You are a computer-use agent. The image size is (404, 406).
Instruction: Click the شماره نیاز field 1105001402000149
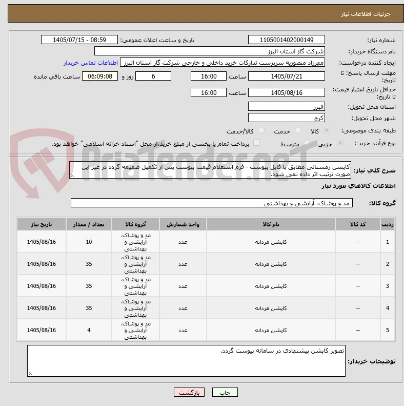[286, 40]
